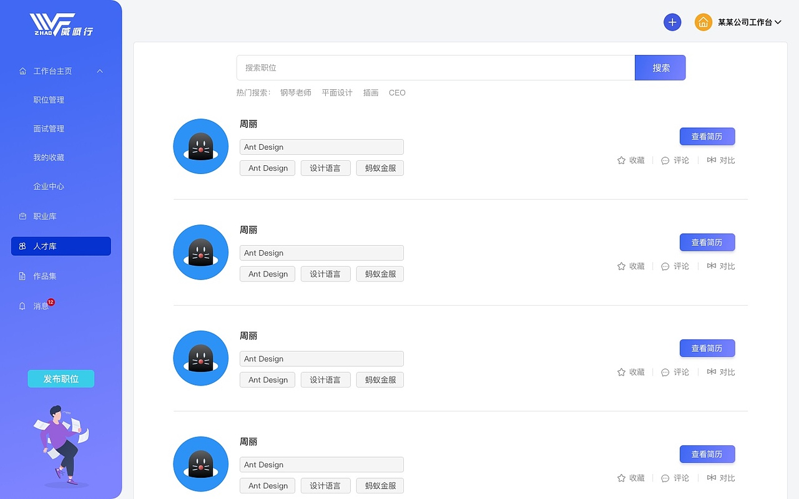The width and height of the screenshot is (799, 499).
Task: Click third candidate's 设计语言 tag
Action: click(x=325, y=380)
